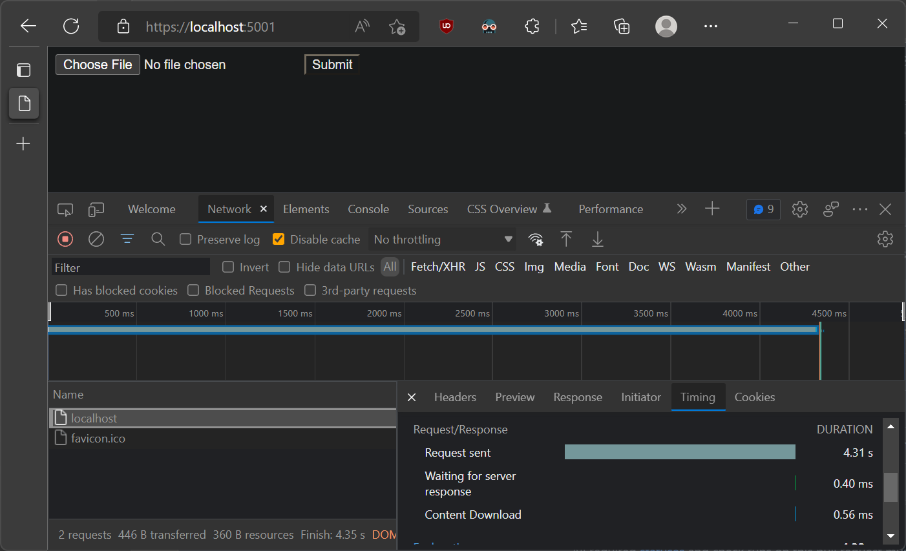The width and height of the screenshot is (906, 551).
Task: Open the request Response tab
Action: point(578,397)
